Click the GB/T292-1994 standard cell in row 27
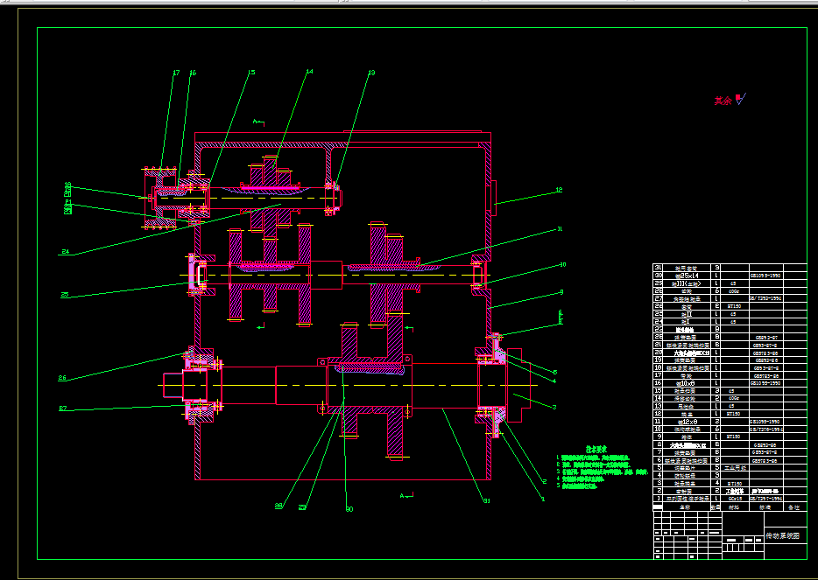The height and width of the screenshot is (580, 818). [765, 298]
